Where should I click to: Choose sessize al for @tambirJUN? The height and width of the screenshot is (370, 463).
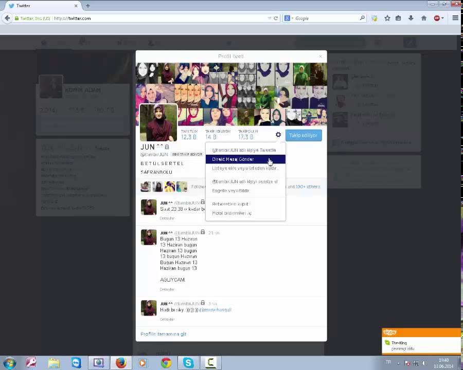[x=245, y=181]
